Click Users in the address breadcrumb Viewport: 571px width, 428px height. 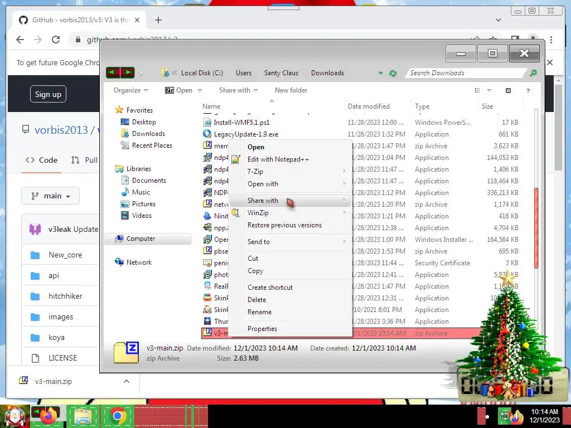coord(243,73)
